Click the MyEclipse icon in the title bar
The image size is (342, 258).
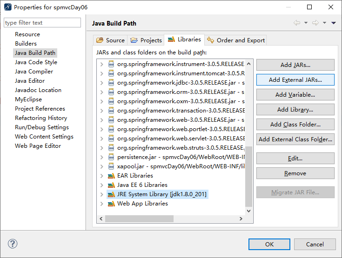point(7,7)
